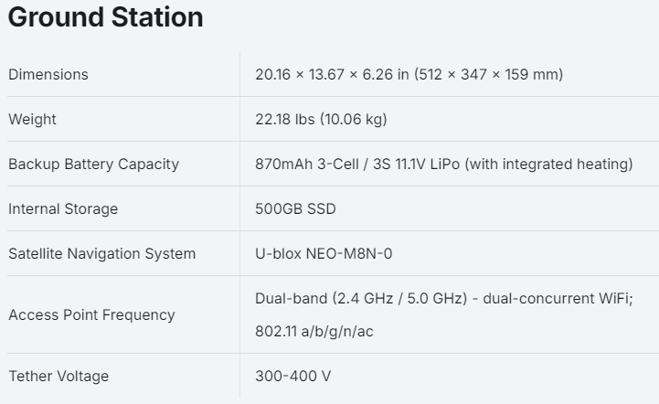Screen dimensions: 659x404
Task: Click the 20.16 × 13.67 × 6.26 in value
Action: [331, 74]
